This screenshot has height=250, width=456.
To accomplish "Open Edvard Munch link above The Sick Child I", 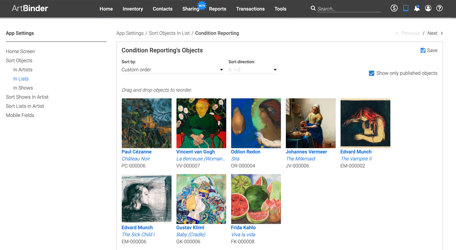I will coord(137,228).
